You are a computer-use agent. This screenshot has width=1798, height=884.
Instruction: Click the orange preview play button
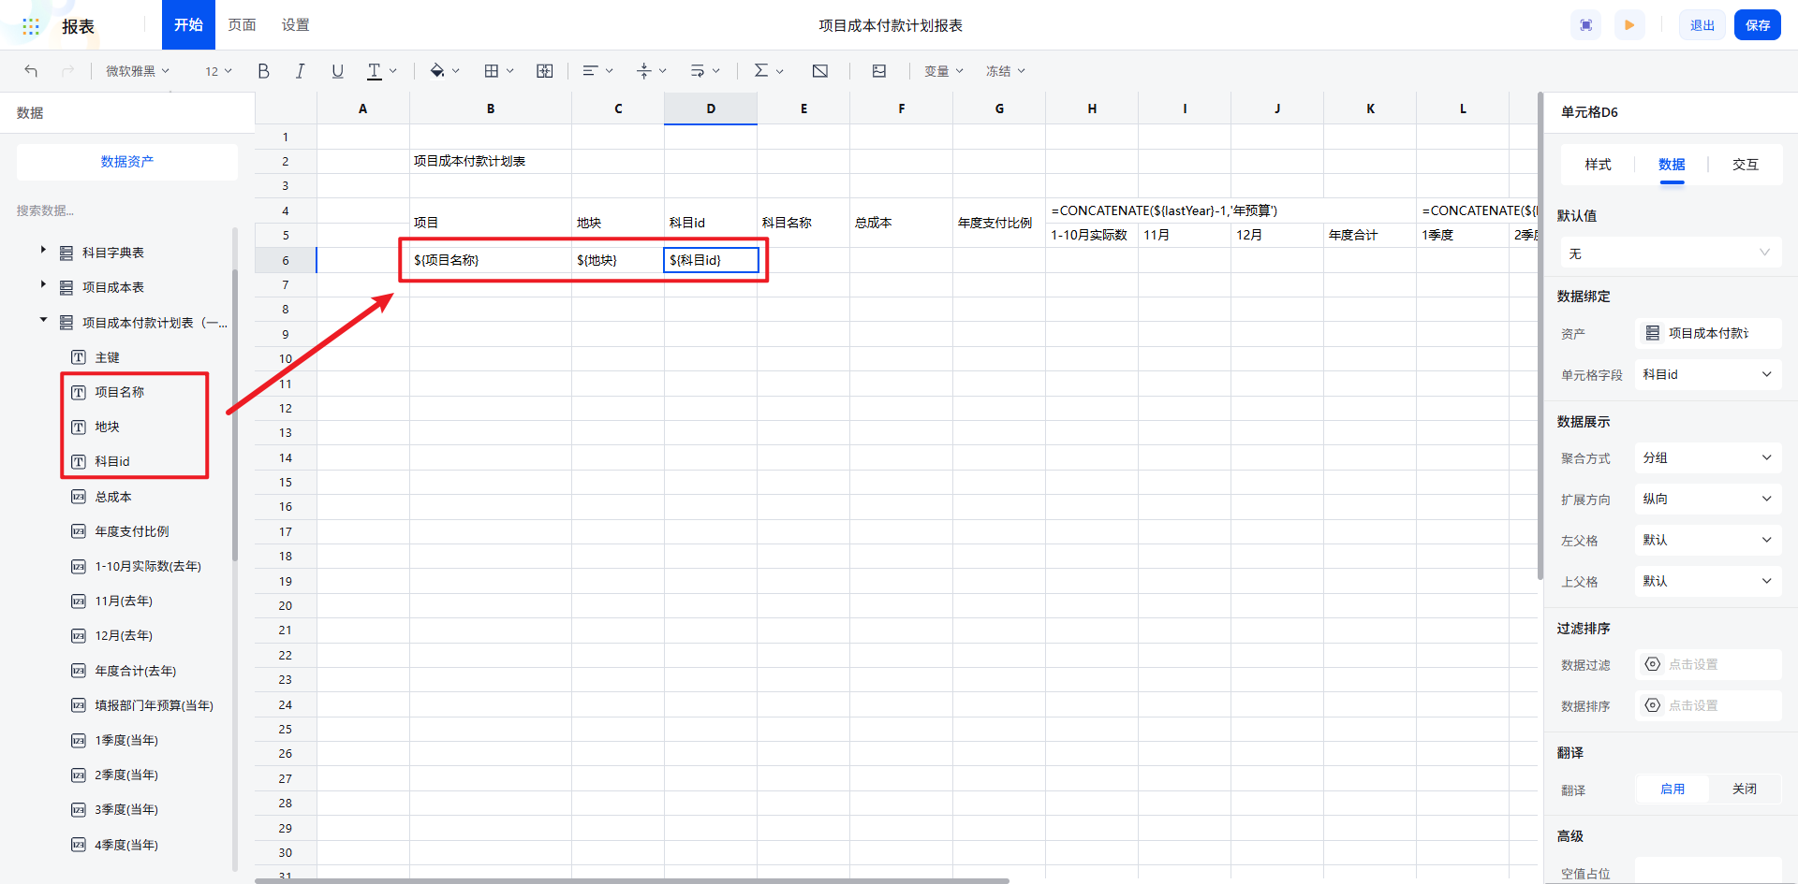pos(1629,25)
